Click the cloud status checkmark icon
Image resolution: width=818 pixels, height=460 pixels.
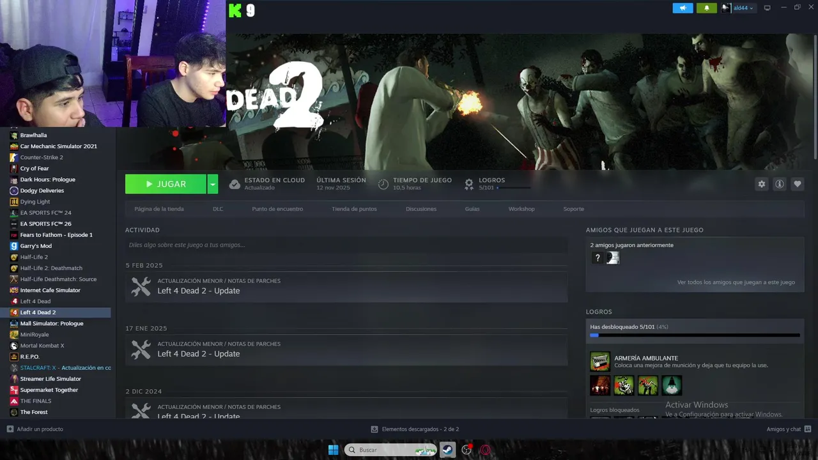[x=235, y=184]
